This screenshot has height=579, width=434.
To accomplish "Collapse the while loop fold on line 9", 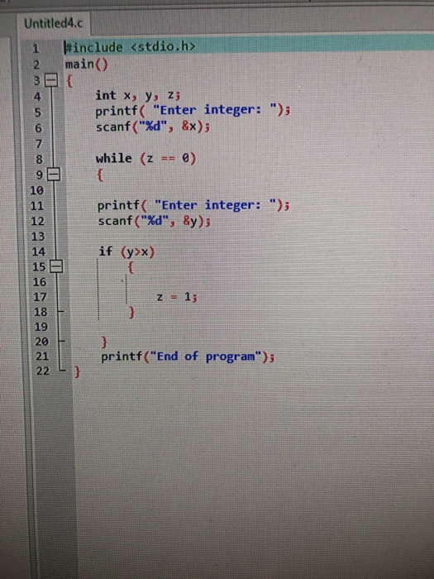I will click(x=54, y=175).
